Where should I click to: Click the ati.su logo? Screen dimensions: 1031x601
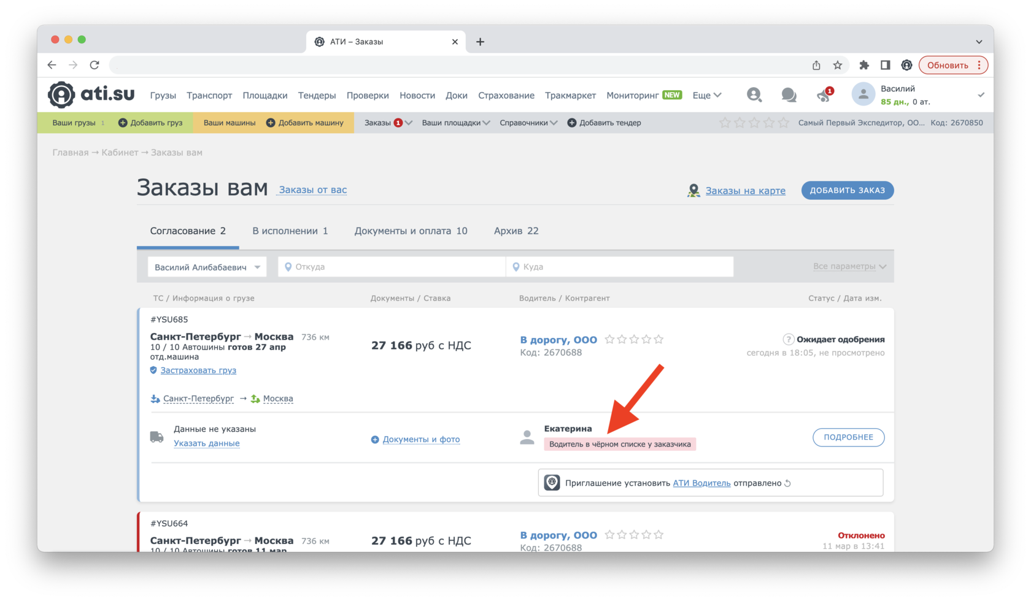pyautogui.click(x=91, y=94)
